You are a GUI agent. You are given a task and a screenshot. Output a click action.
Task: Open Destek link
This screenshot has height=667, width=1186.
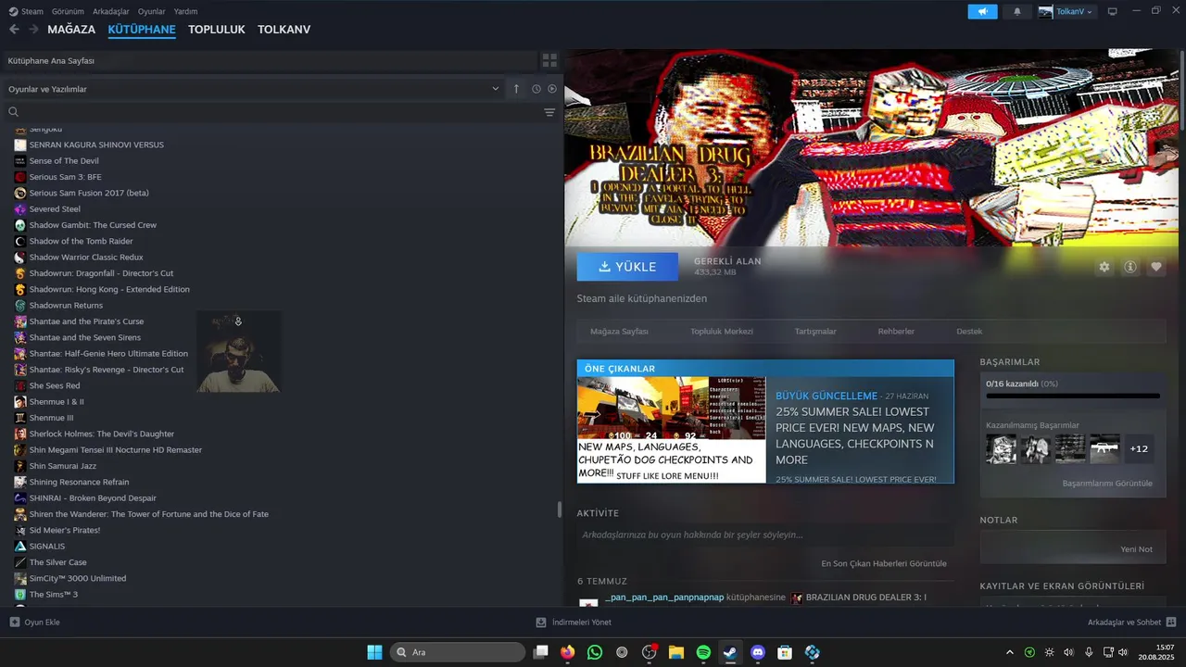point(969,332)
